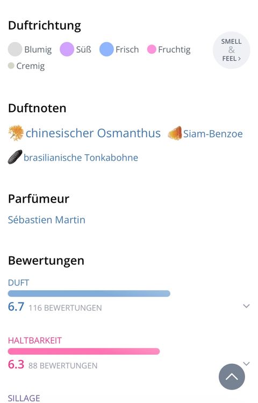Viewport: 258px width, 403px height.
Task: Click the purple Süß scent dot
Action: coord(67,49)
